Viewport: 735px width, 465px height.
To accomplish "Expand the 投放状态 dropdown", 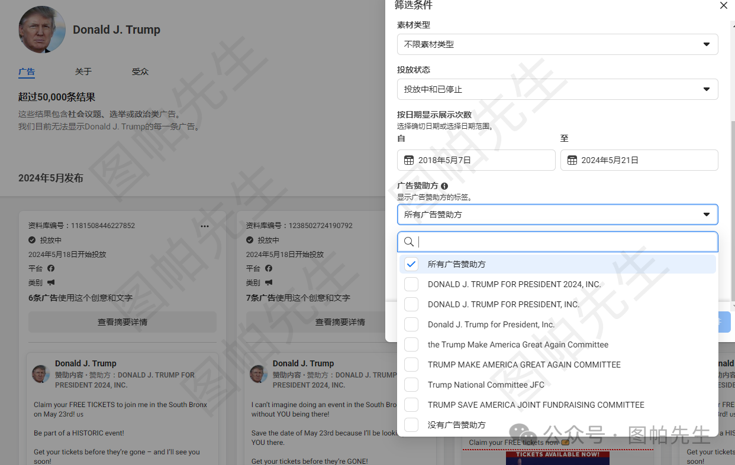I will click(x=557, y=89).
